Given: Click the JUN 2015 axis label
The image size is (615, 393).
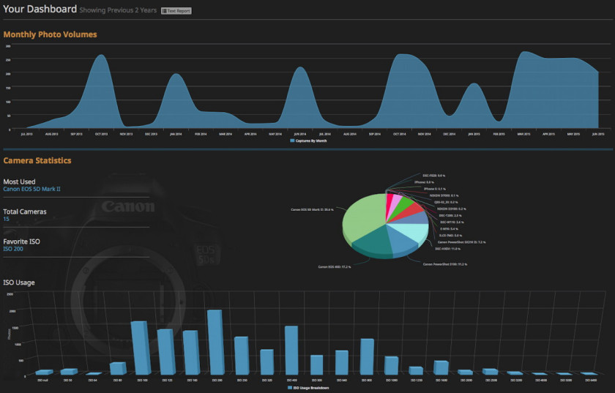Looking at the screenshot, I should tap(598, 134).
